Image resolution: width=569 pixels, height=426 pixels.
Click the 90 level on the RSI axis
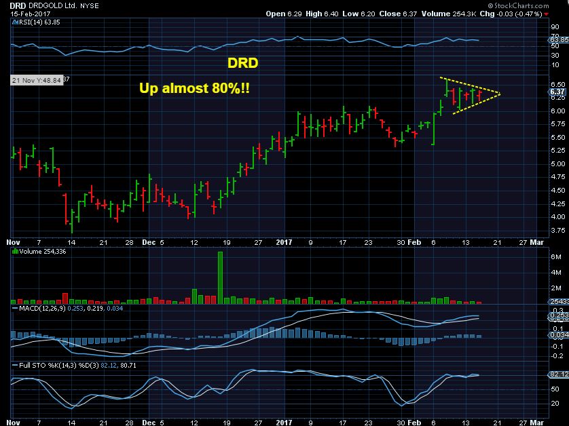[x=555, y=27]
